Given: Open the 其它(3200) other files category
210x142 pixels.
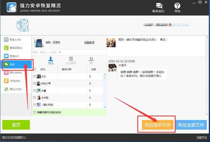Looking at the screenshot, I should (16, 89).
